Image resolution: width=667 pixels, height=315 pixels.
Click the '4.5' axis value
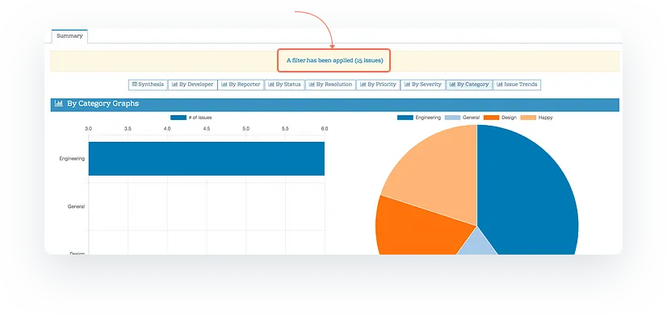[206, 129]
